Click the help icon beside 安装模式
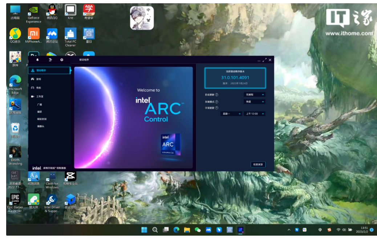 tap(216, 102)
